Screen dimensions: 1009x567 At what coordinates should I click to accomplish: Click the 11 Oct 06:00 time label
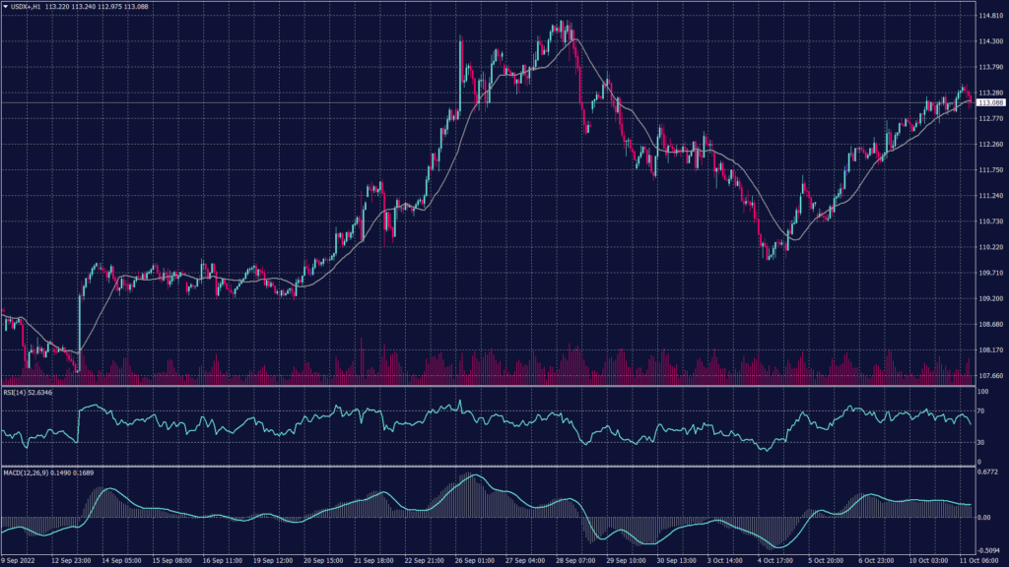pos(980,560)
